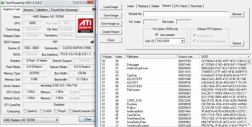Select the CpuDxe module row
The image size is (252, 127).
174,75
